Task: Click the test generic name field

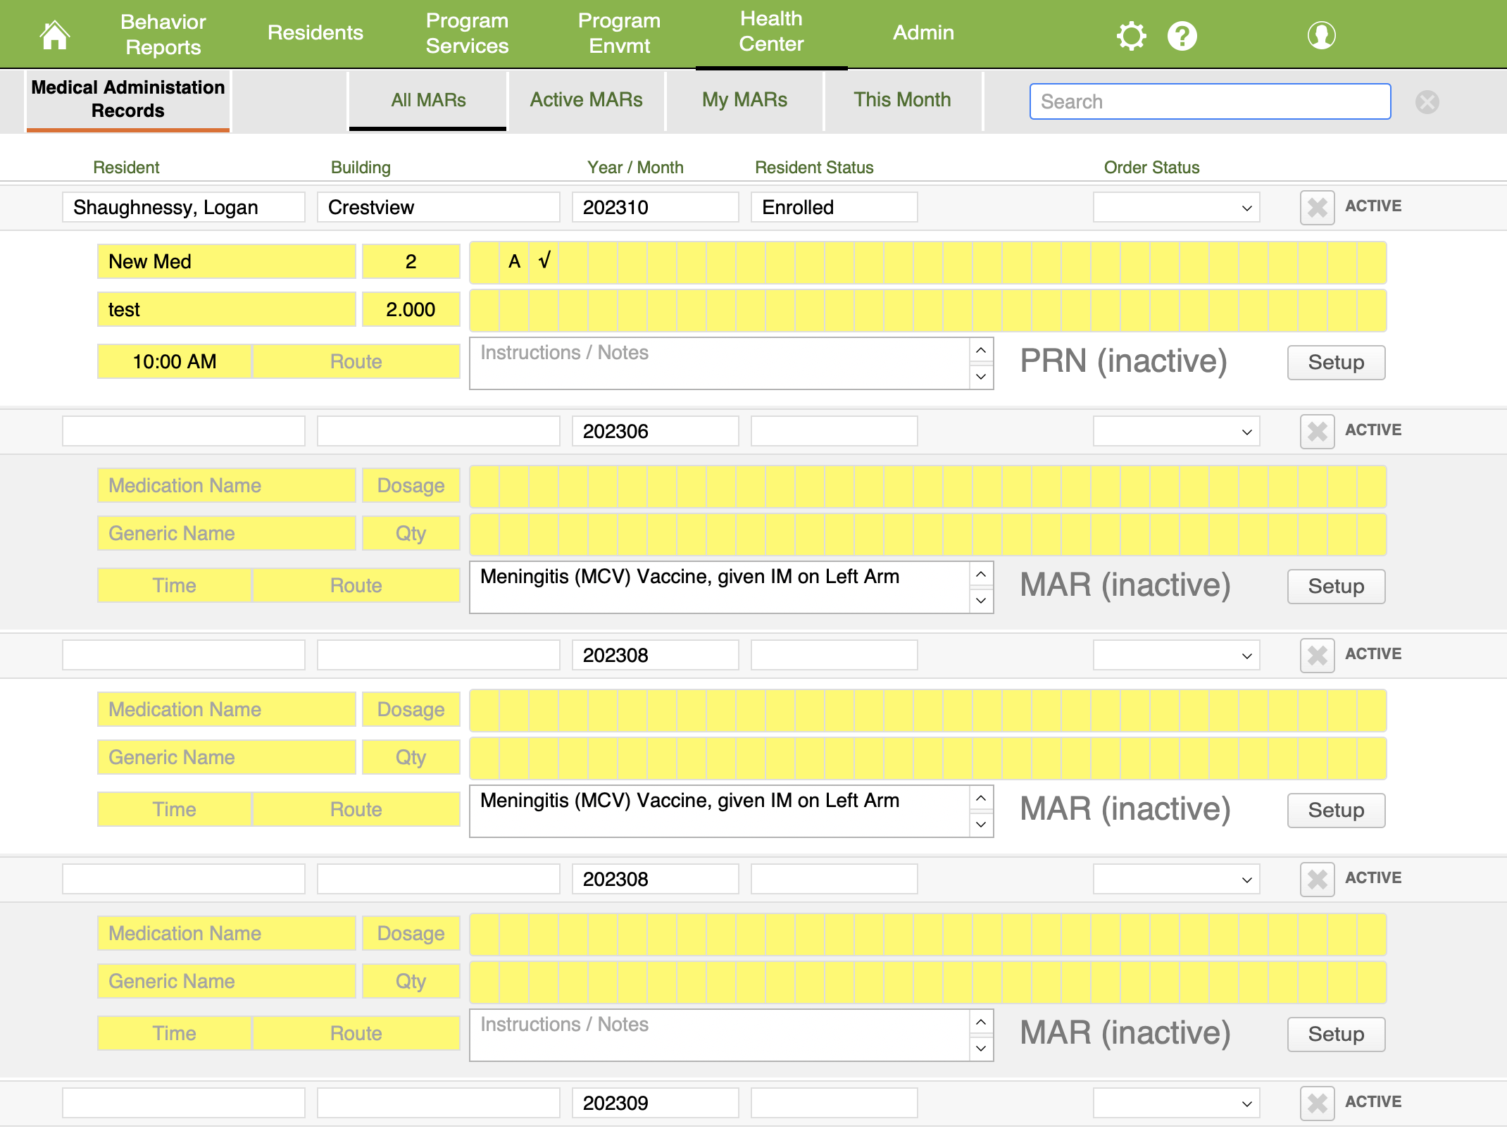Action: coord(227,310)
